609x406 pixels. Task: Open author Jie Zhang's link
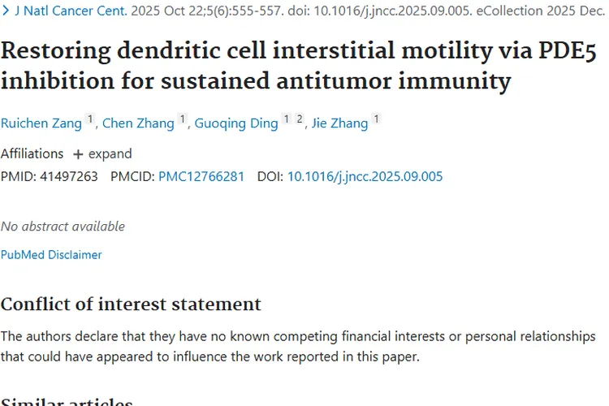339,123
